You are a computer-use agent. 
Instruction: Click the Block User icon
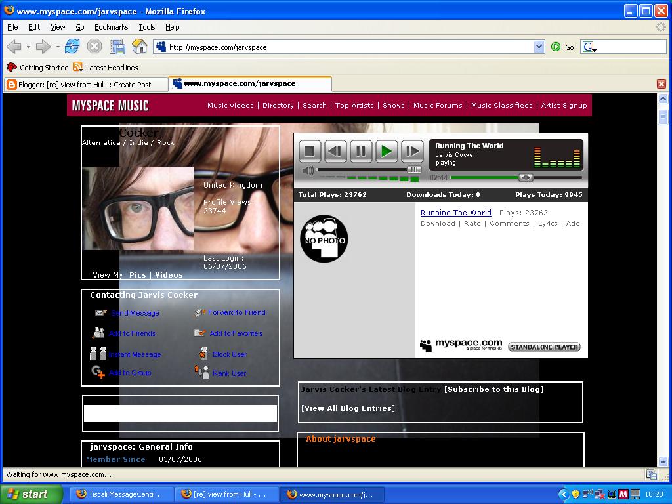point(203,354)
